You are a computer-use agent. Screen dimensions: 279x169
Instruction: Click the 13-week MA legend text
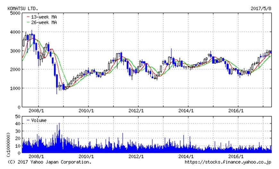43,17
